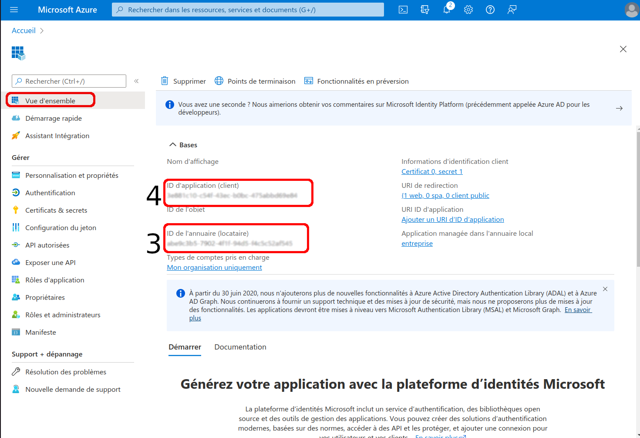Click the Démarrage rapide cloud icon
The width and height of the screenshot is (640, 438).
16,118
